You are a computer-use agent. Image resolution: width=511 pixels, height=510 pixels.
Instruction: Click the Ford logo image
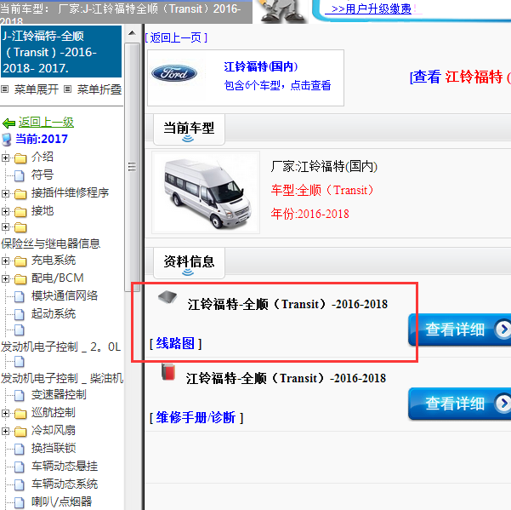click(x=174, y=73)
